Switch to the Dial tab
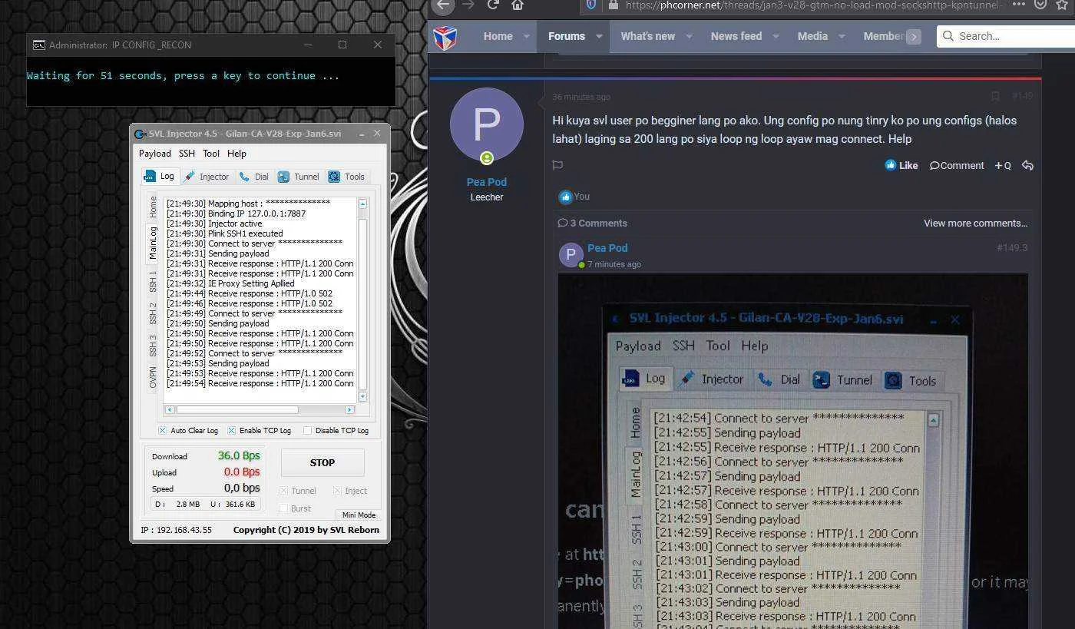 pos(254,177)
